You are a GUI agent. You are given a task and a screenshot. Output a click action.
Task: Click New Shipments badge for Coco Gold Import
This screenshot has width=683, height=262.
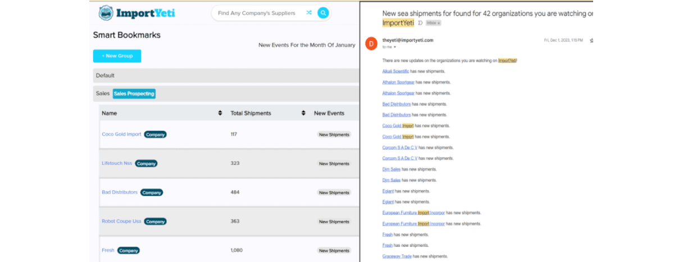(334, 135)
